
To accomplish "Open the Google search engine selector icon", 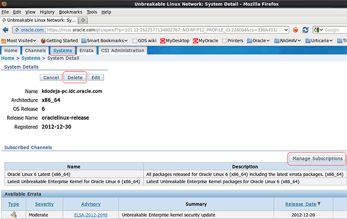I will coord(318,30).
